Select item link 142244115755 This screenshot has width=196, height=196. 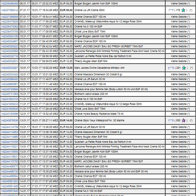pos(9,161)
